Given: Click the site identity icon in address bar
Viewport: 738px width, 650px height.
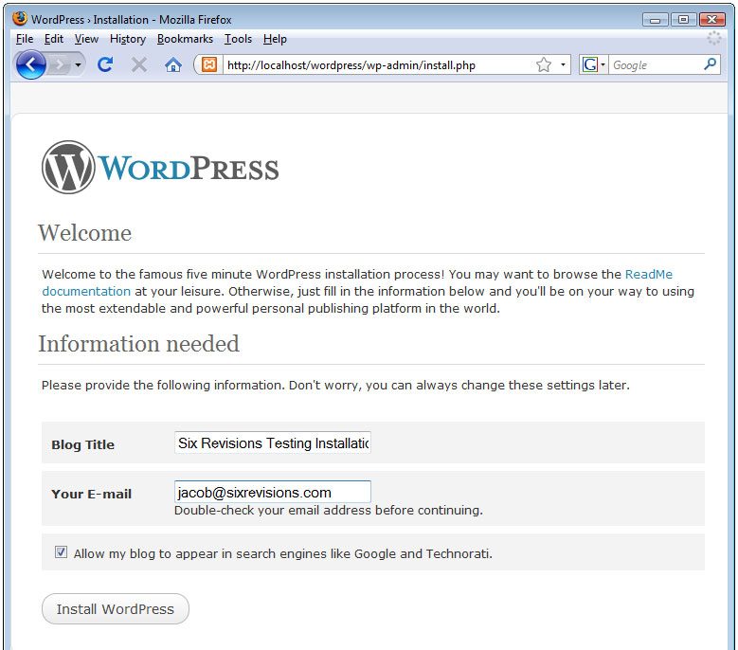Looking at the screenshot, I should (209, 64).
